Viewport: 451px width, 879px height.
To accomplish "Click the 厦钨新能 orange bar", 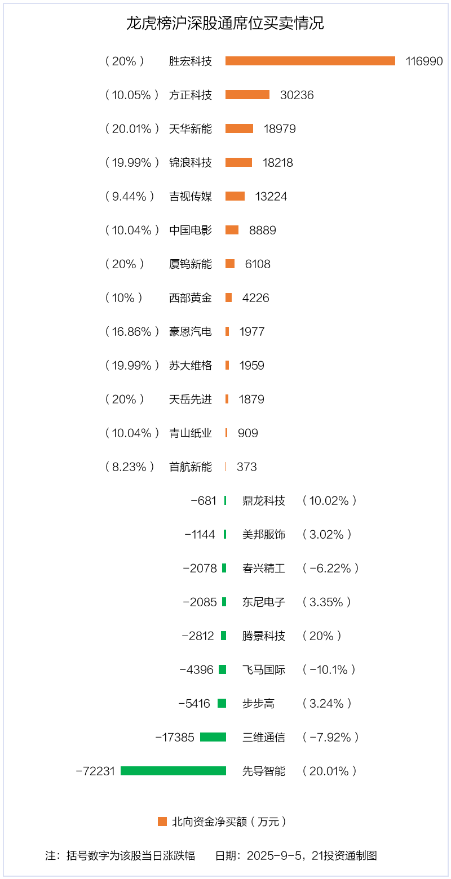I will pyautogui.click(x=230, y=264).
